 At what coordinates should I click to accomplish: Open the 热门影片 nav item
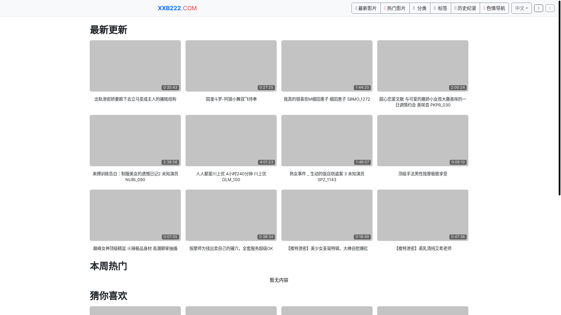[x=395, y=8]
